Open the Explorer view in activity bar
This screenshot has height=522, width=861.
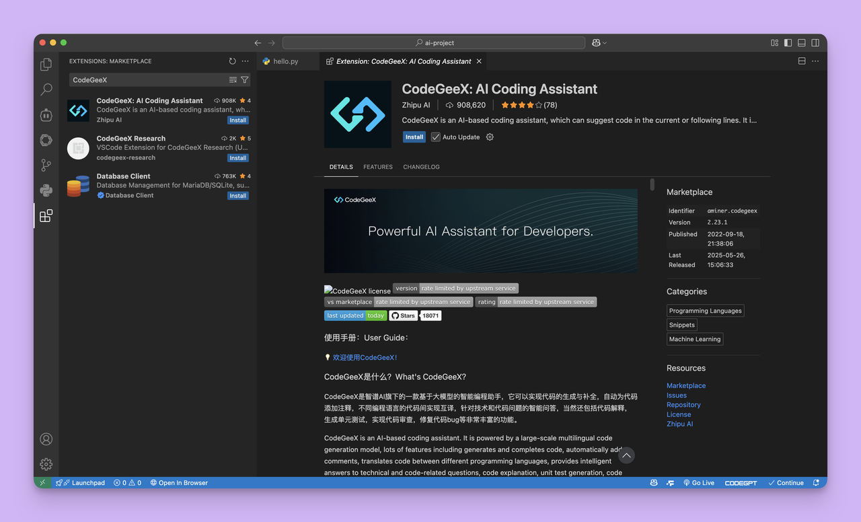[x=46, y=65]
